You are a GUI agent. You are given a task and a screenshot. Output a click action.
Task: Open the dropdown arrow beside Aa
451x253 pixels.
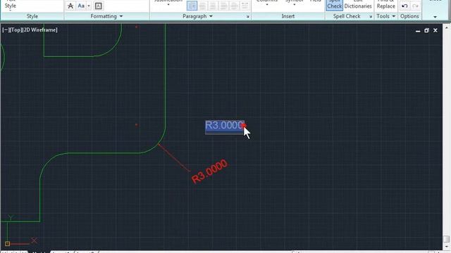pos(89,6)
